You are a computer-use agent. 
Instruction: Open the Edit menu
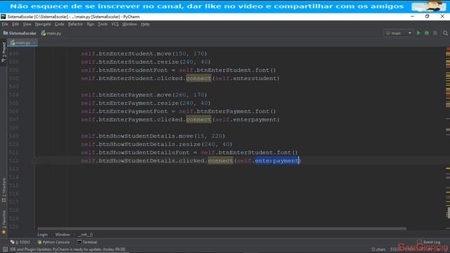coord(15,24)
